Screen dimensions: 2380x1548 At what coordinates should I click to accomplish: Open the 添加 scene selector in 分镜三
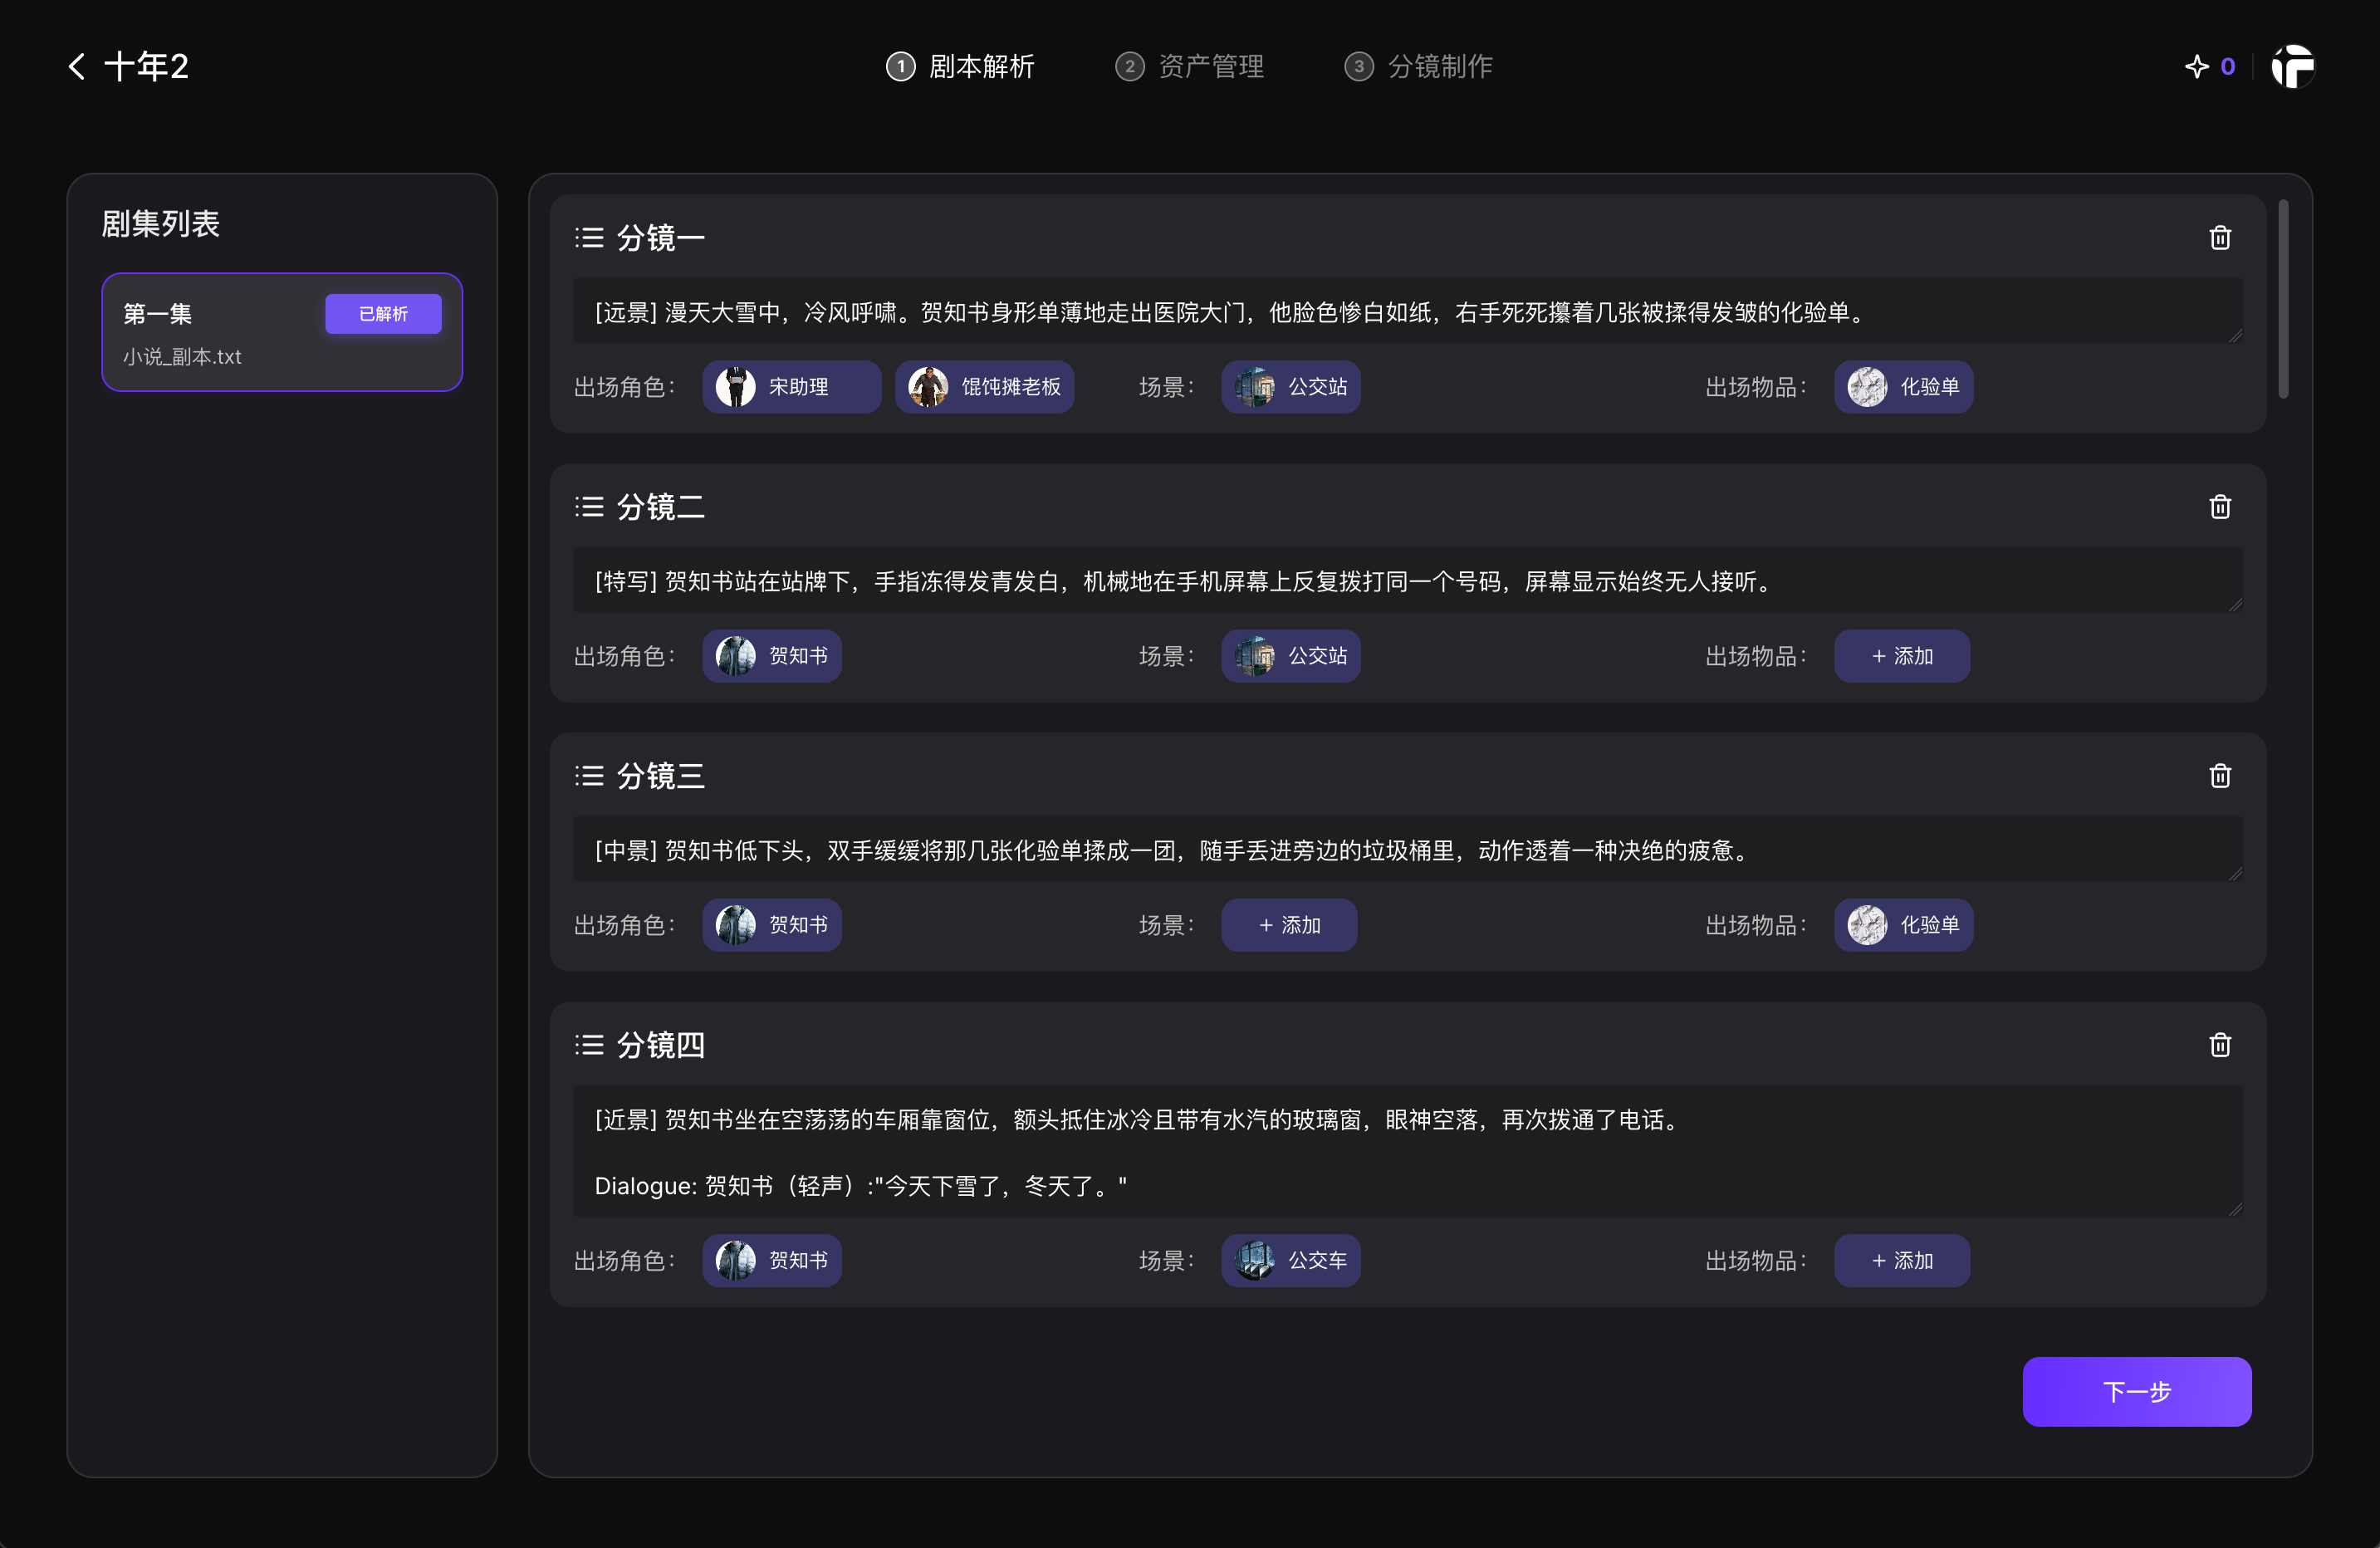pyautogui.click(x=1289, y=925)
